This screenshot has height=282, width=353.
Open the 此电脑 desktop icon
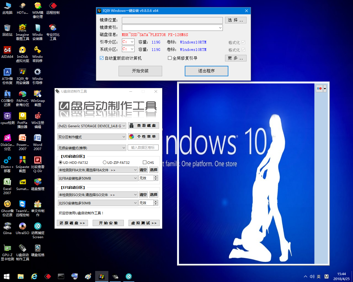[7, 8]
